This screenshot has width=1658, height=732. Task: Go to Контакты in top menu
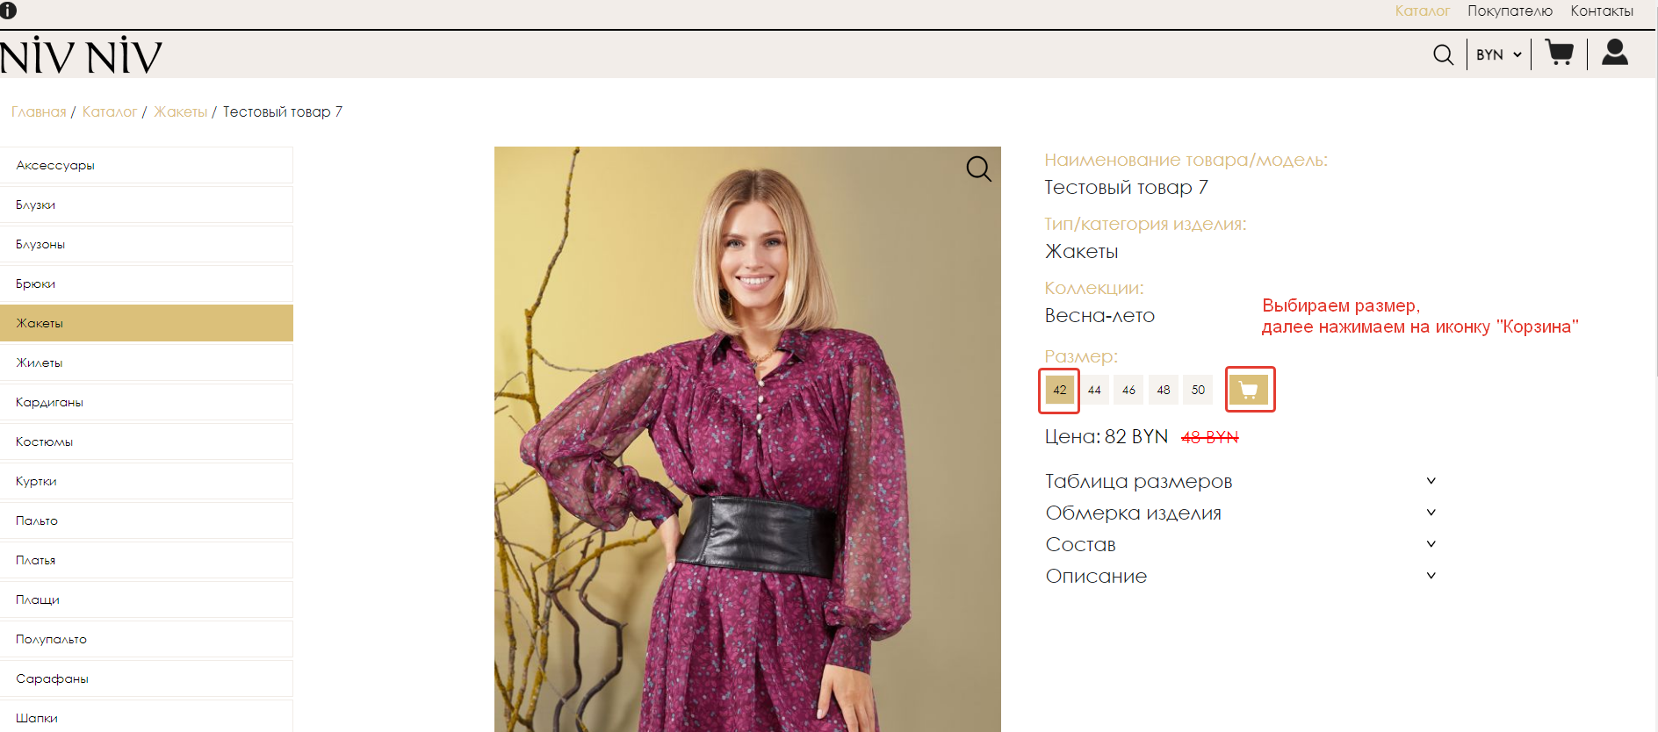coord(1602,11)
